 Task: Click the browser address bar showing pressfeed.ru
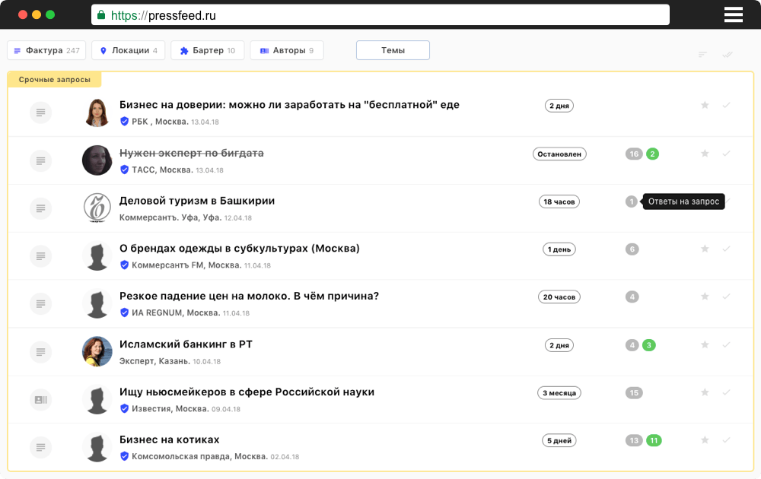coord(380,15)
